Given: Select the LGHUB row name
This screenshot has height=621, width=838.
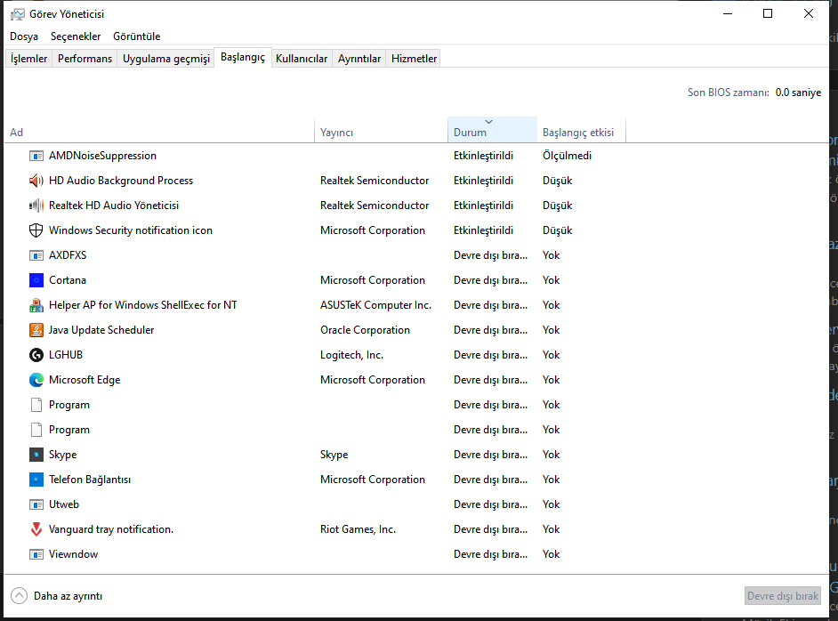Looking at the screenshot, I should [x=66, y=355].
